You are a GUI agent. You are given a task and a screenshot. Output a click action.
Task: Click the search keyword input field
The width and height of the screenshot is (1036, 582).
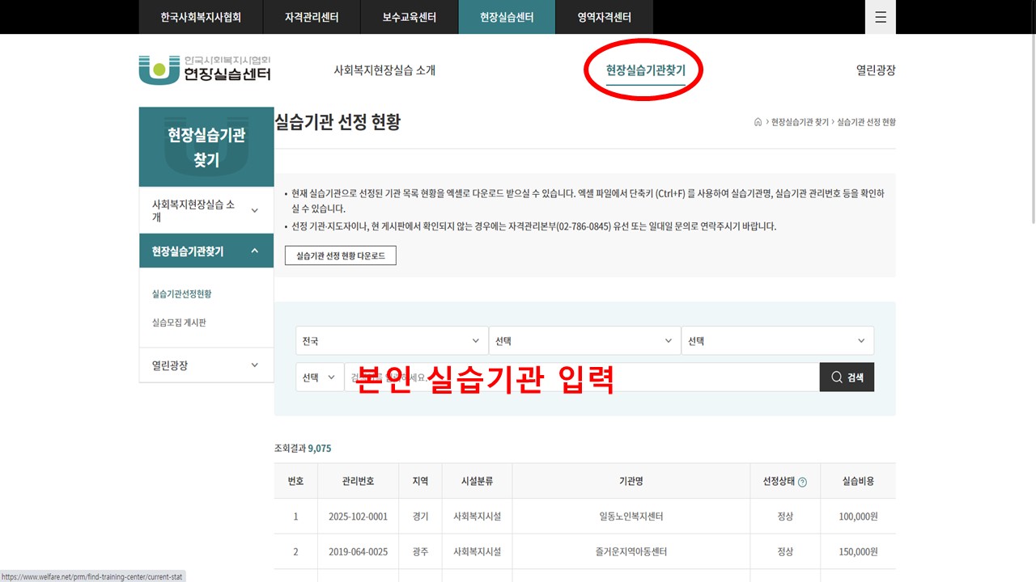[581, 377]
